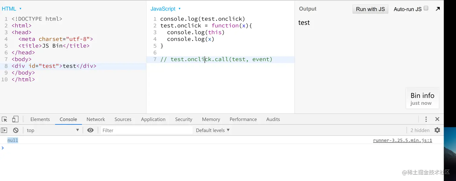
Task: Click the Output panel heading
Action: point(308,9)
